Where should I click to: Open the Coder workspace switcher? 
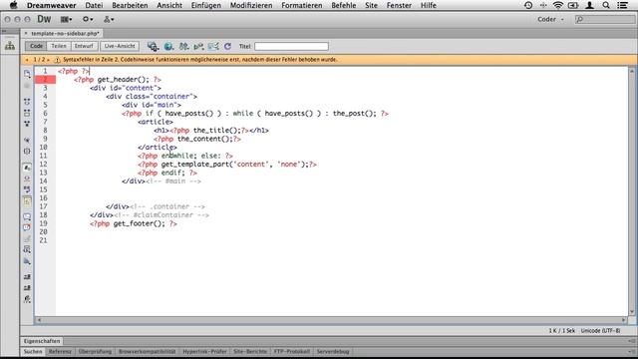click(x=550, y=19)
